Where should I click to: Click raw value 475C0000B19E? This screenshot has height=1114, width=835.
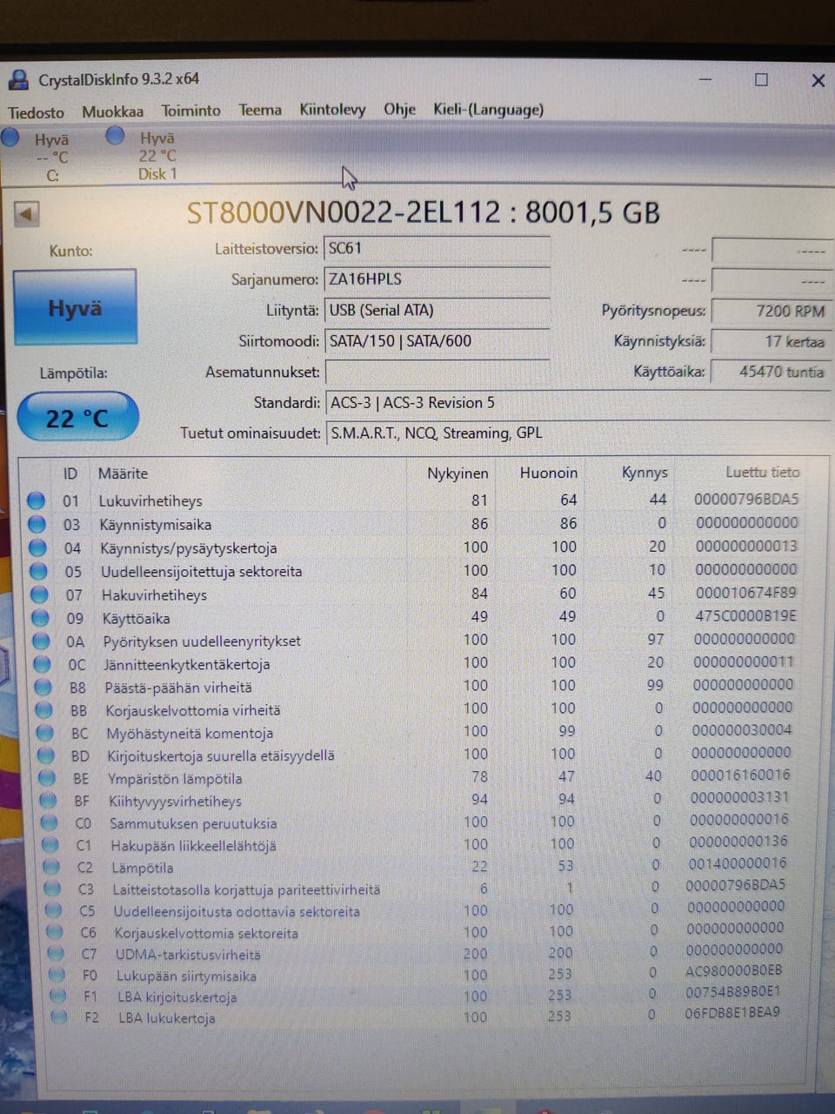point(745,616)
